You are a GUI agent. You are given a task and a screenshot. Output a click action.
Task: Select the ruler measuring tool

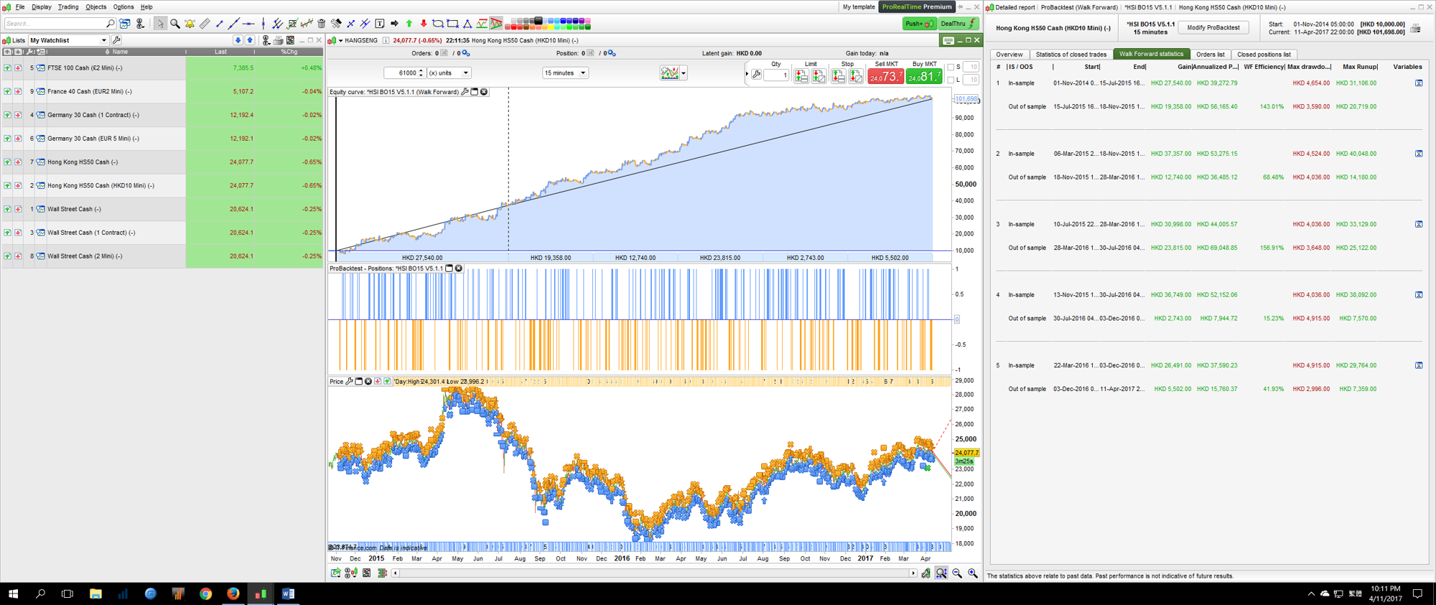[x=205, y=24]
